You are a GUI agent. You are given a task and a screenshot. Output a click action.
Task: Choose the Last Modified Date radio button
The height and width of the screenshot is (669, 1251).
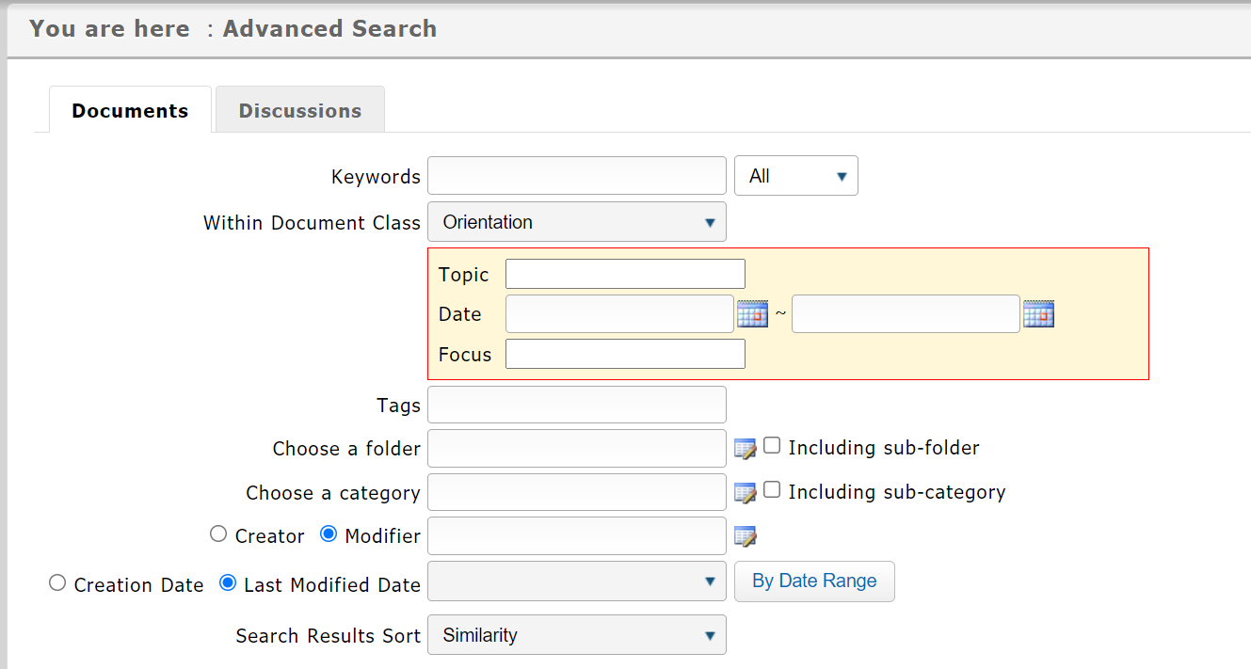(227, 583)
